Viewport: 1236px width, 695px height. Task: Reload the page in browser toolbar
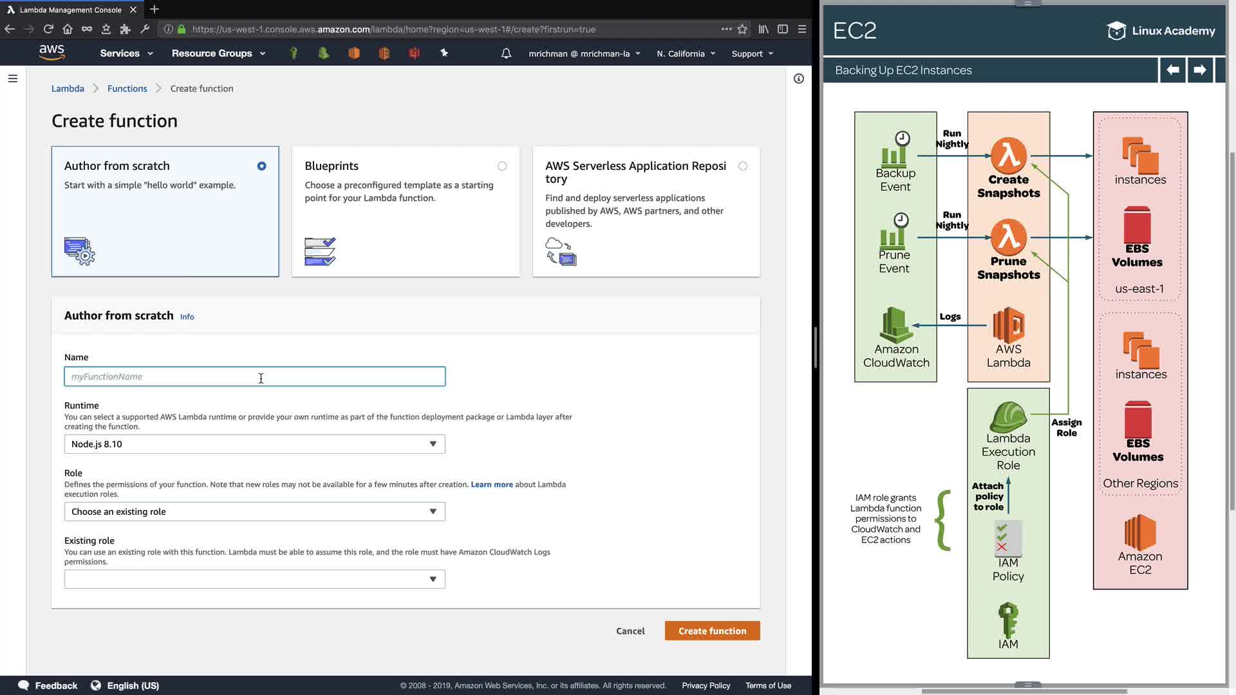48,29
